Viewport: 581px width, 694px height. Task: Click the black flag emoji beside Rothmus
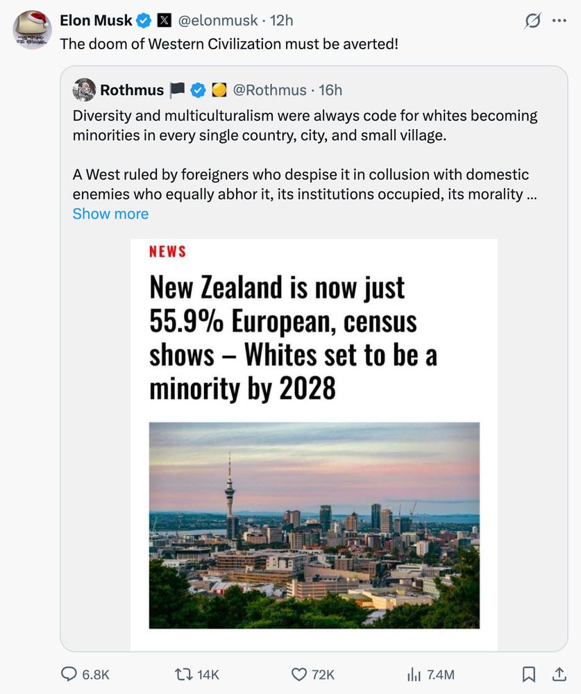[177, 90]
